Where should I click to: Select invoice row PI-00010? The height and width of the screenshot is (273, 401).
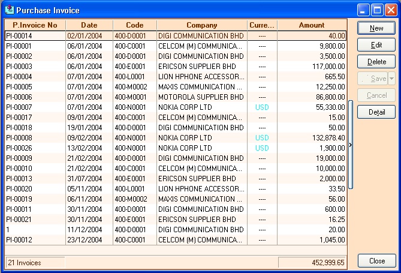click(x=176, y=169)
